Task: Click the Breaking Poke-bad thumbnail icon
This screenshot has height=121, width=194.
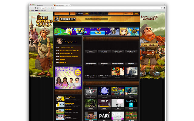Action: [x=60, y=98]
